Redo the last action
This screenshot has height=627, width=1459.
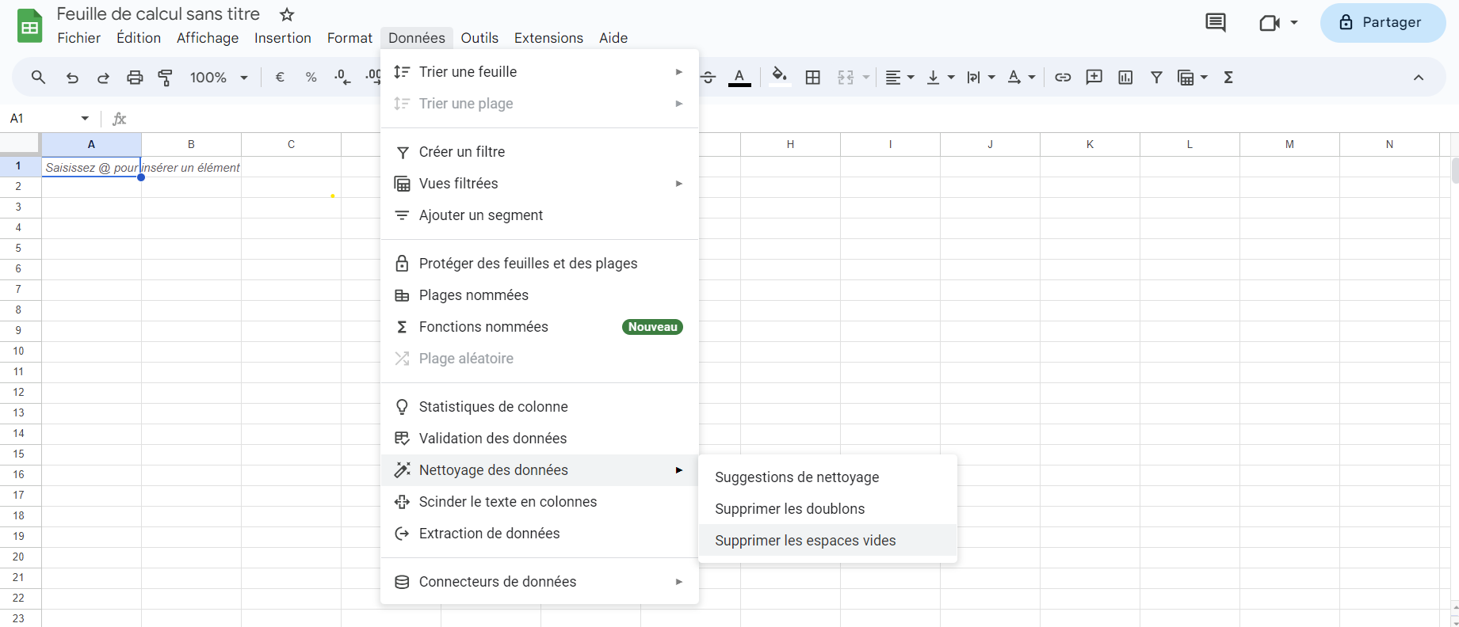pyautogui.click(x=103, y=77)
